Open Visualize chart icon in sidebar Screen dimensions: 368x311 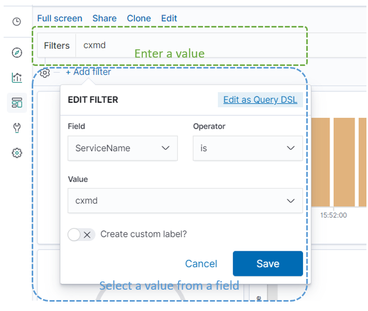click(17, 78)
